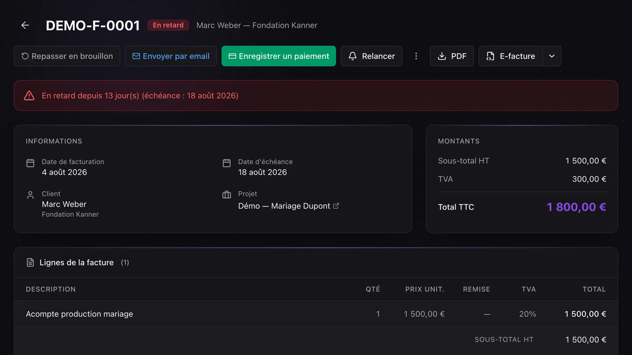Send invoice with Envoyer par email
The height and width of the screenshot is (355, 632).
coord(171,56)
